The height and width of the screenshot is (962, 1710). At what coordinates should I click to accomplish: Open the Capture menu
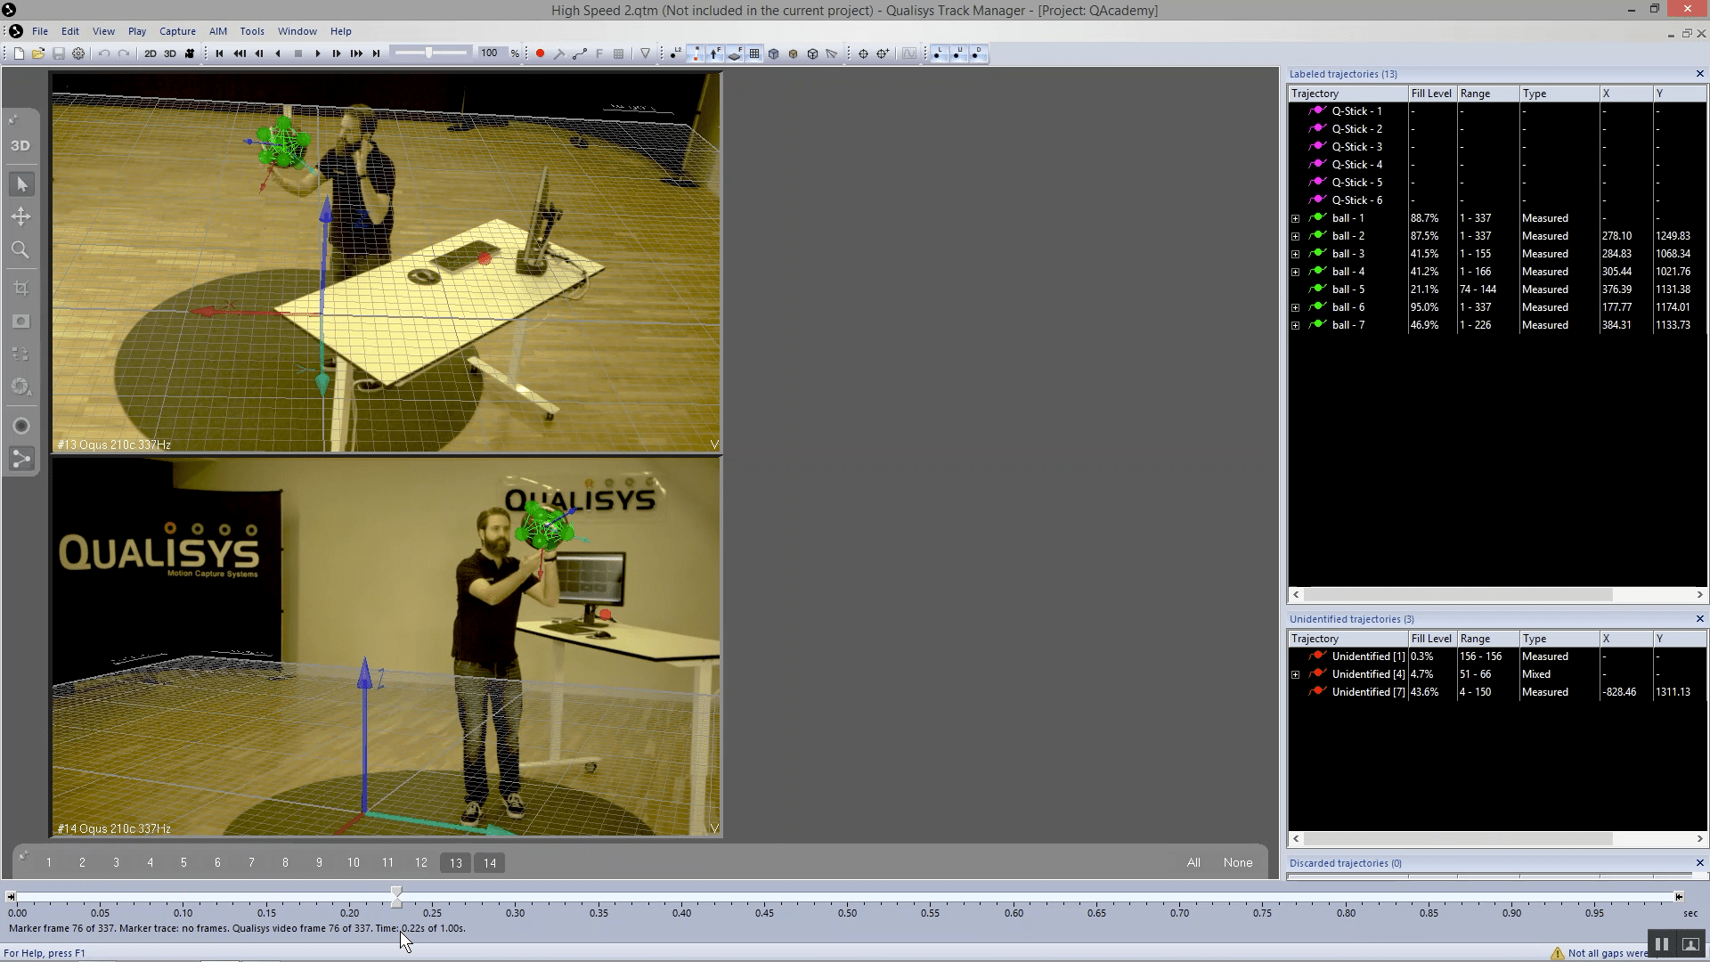177,31
